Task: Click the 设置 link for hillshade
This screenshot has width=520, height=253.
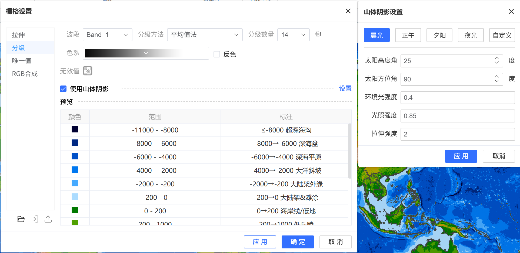Action: pyautogui.click(x=345, y=88)
